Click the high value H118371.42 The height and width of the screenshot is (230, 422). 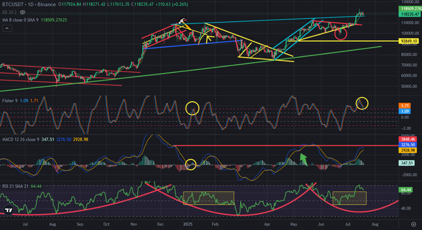coord(94,4)
